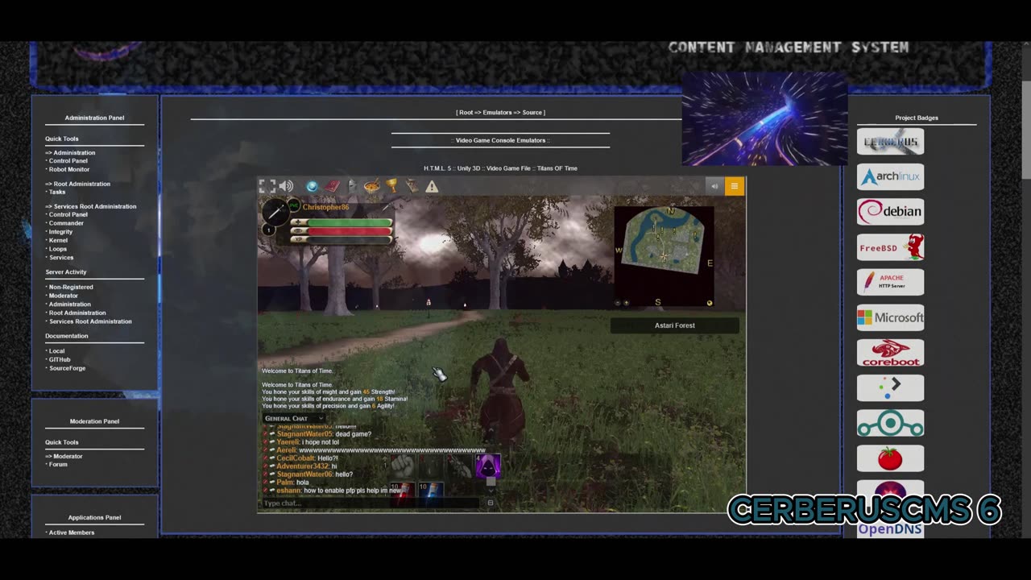The height and width of the screenshot is (580, 1031).
Task: Click the teal circle logo badge
Action: click(890, 423)
